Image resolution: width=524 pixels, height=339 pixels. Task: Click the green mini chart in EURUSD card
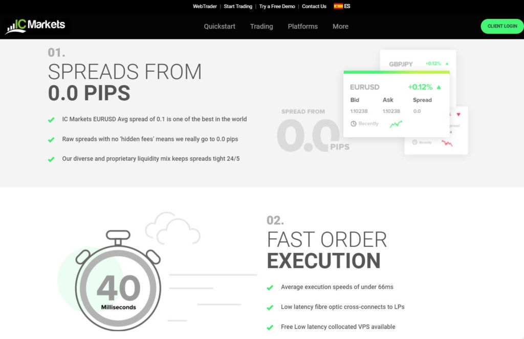(396, 124)
